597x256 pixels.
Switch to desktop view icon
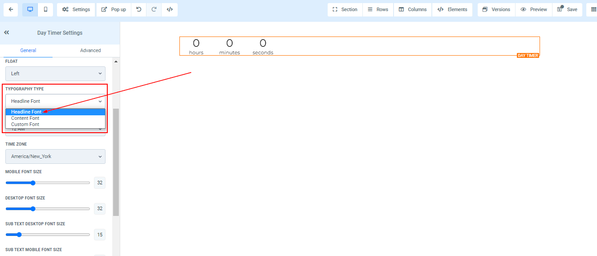(x=30, y=9)
